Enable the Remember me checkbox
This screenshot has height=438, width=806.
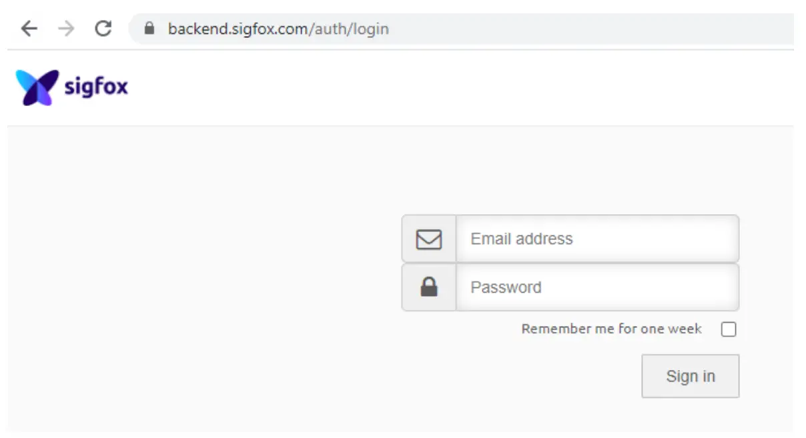click(x=729, y=329)
